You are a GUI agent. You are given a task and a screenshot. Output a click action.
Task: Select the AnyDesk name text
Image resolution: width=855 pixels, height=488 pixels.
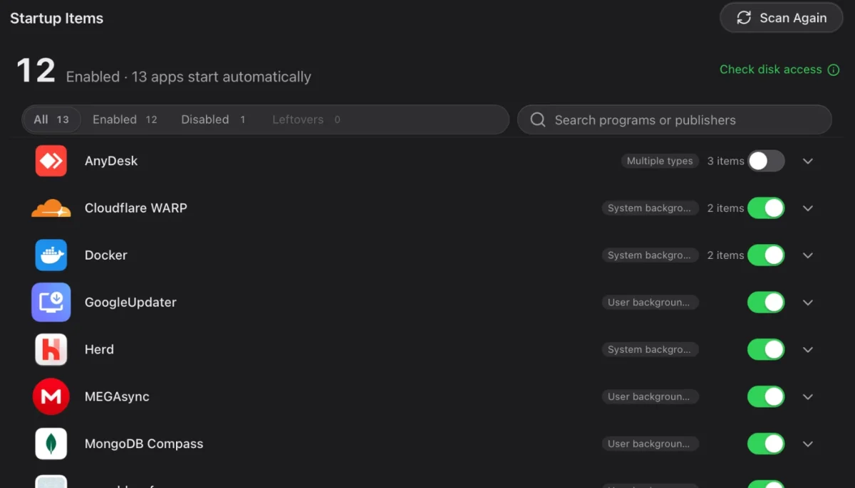click(x=111, y=161)
